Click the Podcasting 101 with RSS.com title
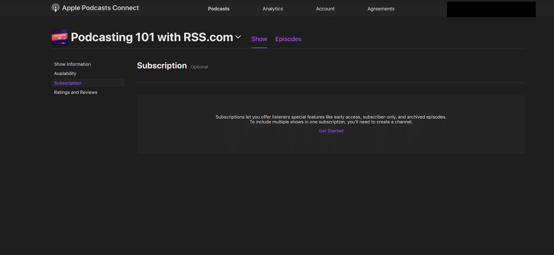This screenshot has height=255, width=554. 152,37
